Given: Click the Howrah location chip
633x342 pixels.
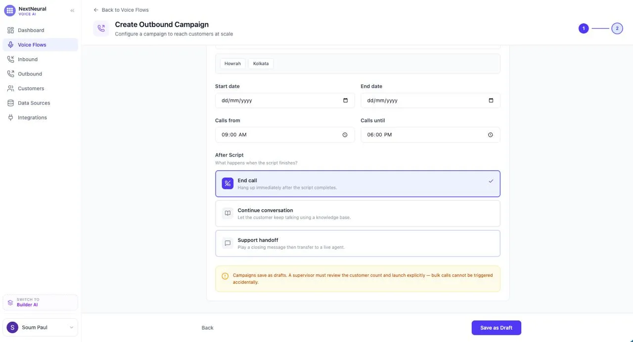Looking at the screenshot, I should coord(232,64).
